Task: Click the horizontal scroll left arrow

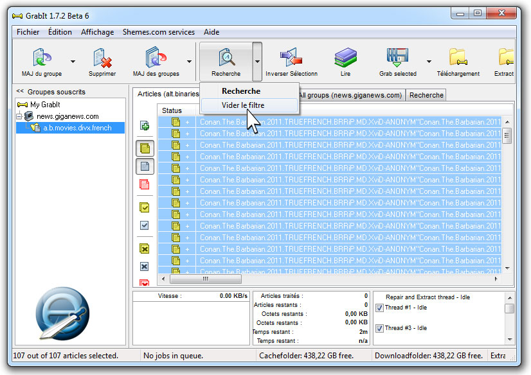Action: pyautogui.click(x=163, y=279)
